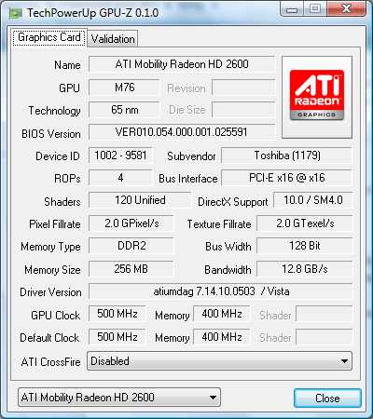Select the Driver Version field
Image resolution: width=373 pixels, height=419 pixels.
point(221,291)
